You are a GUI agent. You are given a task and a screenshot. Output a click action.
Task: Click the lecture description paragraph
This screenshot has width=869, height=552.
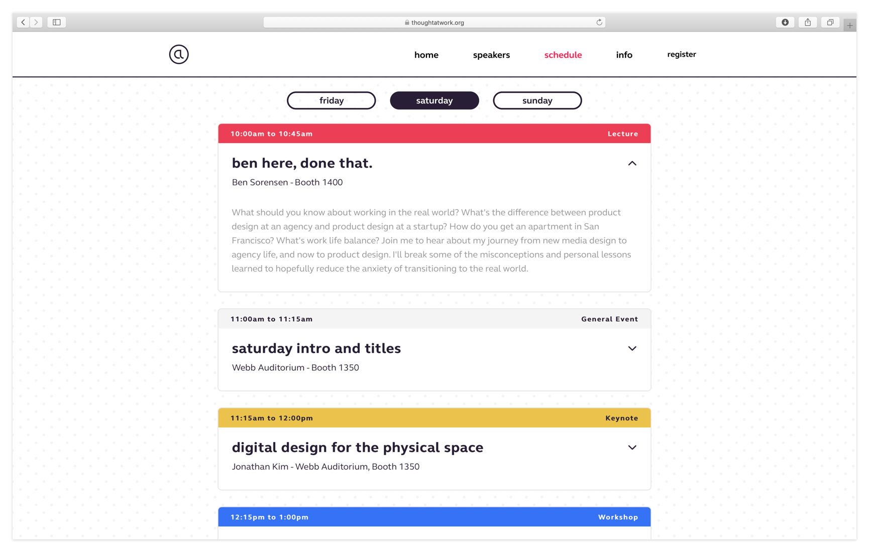[x=432, y=240]
